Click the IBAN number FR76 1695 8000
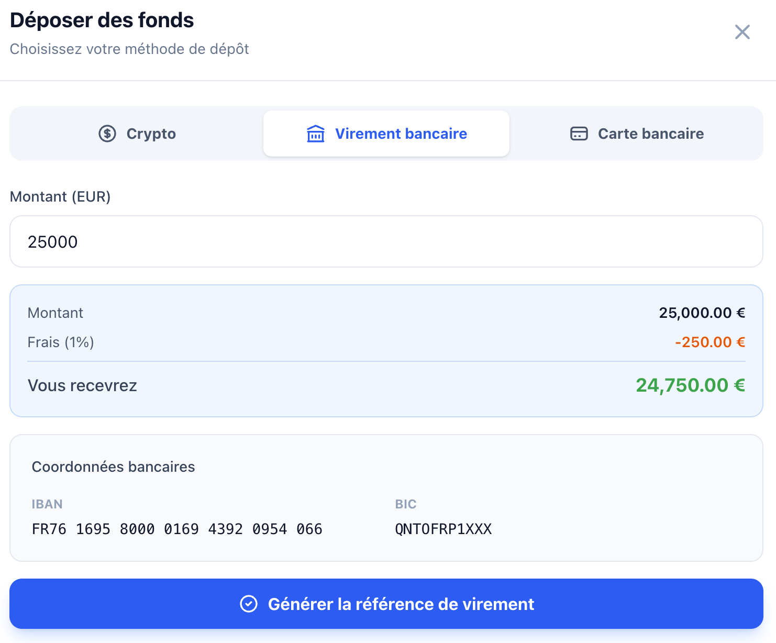The height and width of the screenshot is (643, 776). click(176, 529)
